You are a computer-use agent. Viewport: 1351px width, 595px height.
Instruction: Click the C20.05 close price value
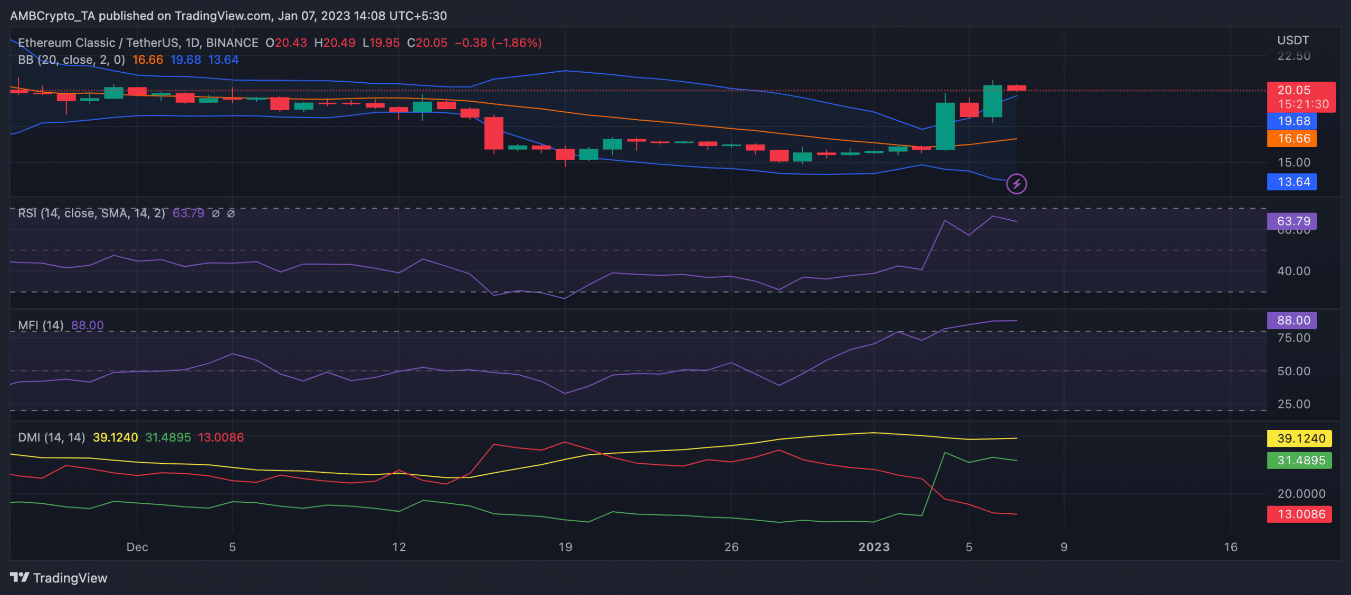427,43
